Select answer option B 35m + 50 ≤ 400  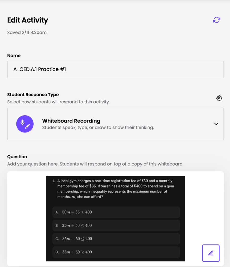coord(116,226)
